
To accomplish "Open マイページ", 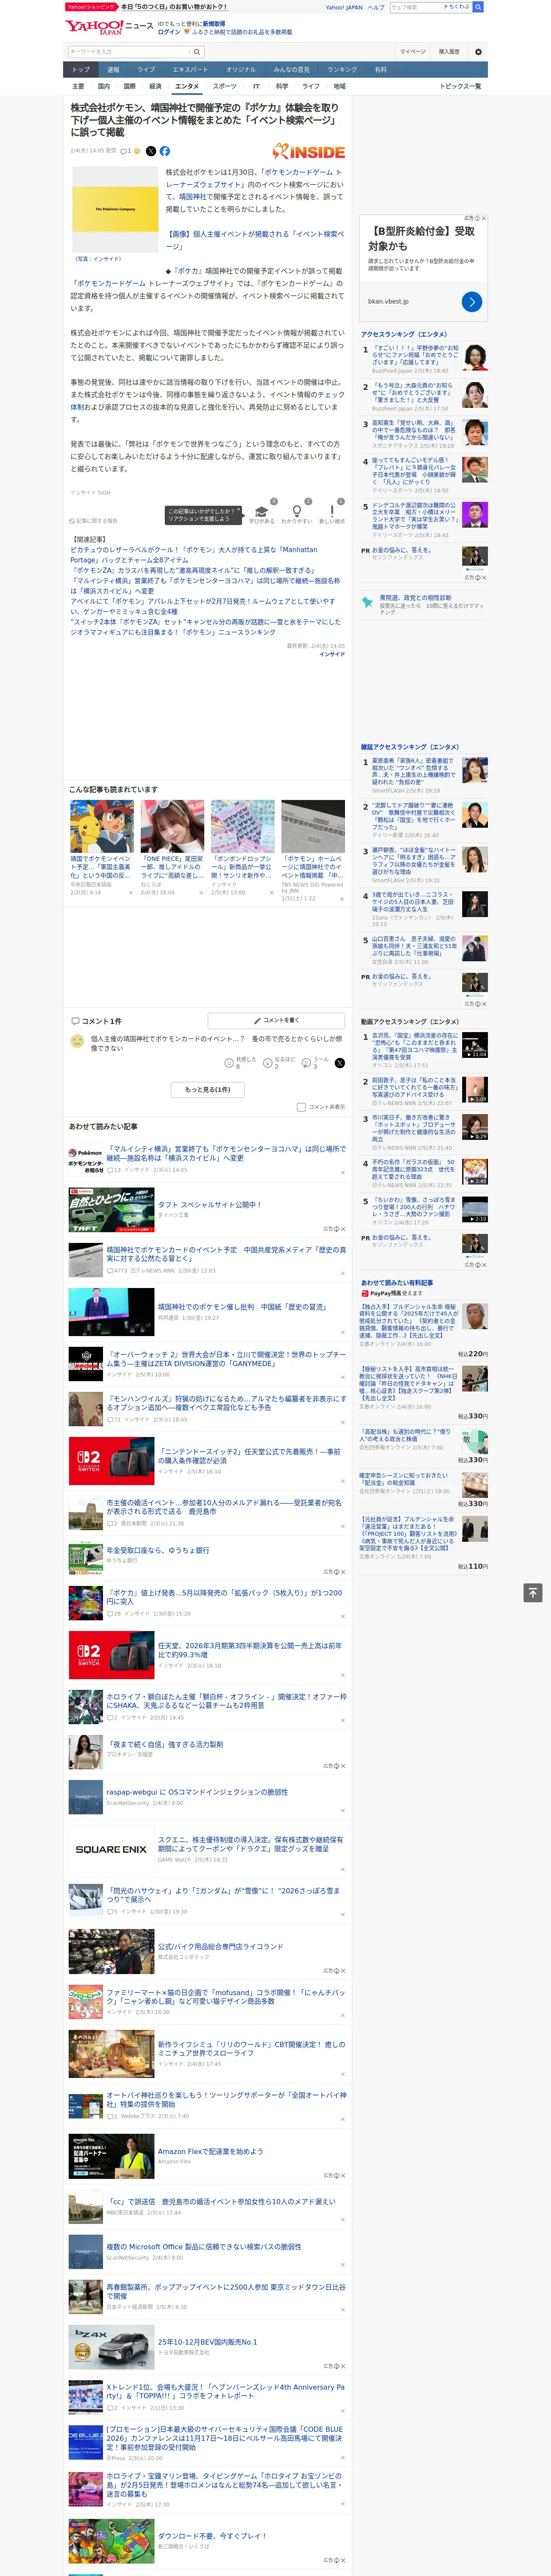I will coord(413,52).
